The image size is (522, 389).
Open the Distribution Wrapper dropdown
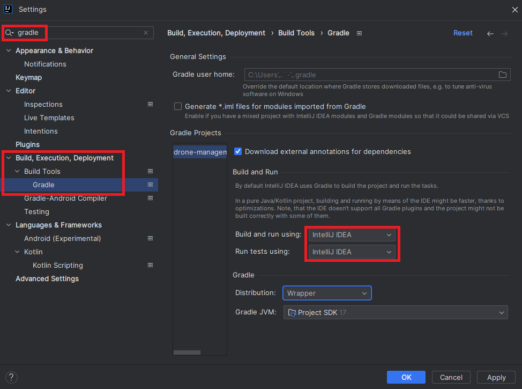pos(327,293)
